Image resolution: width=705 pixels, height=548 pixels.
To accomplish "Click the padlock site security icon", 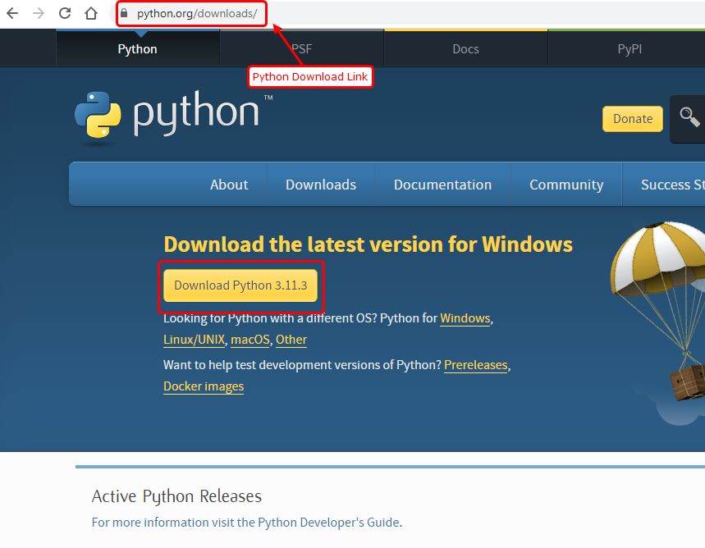I will pos(124,13).
